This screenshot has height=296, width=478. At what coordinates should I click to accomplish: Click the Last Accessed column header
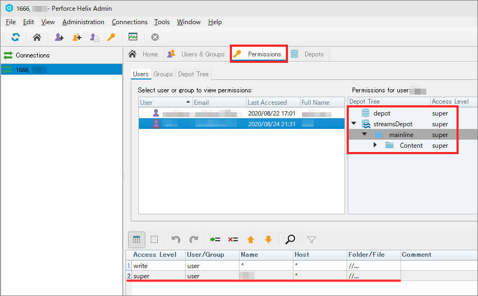[x=273, y=102]
